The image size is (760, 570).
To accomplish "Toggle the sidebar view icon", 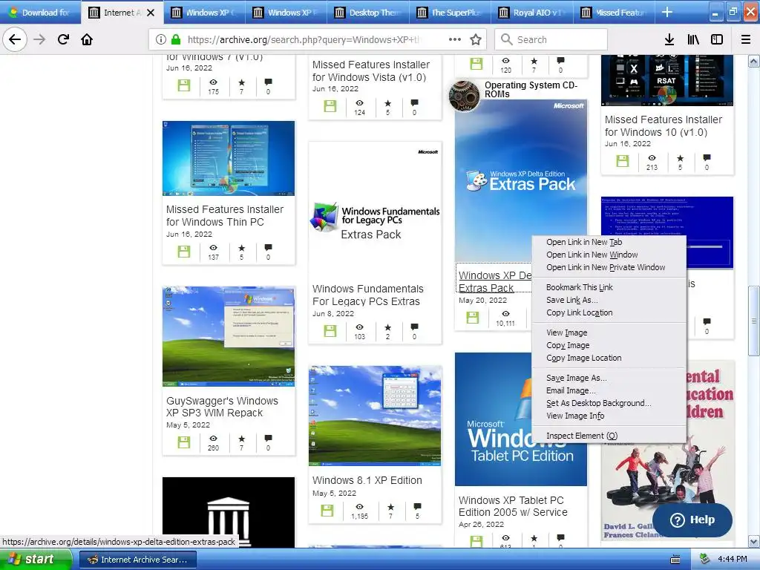I will click(717, 39).
